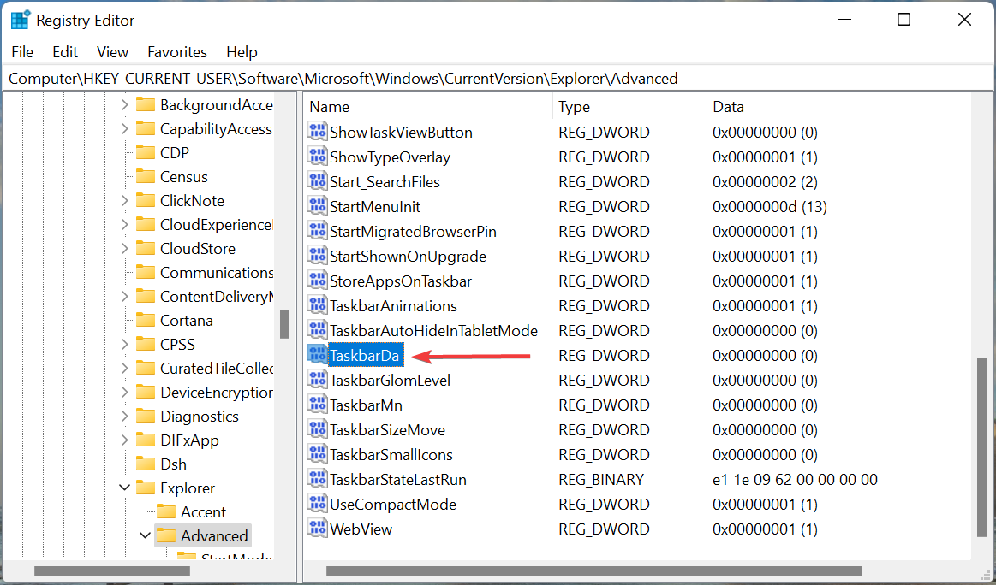Screen dimensions: 996x585
Task: Click the TaskbarAutoHideInTabletMode value icon
Action: pyautogui.click(x=317, y=329)
